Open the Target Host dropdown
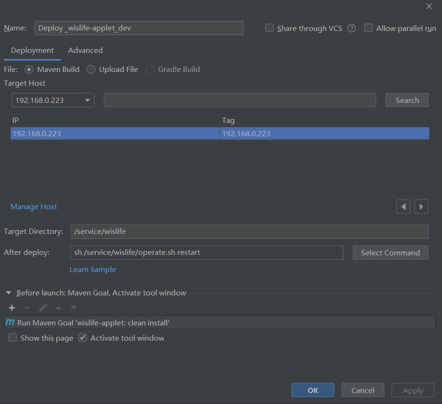 (x=87, y=100)
